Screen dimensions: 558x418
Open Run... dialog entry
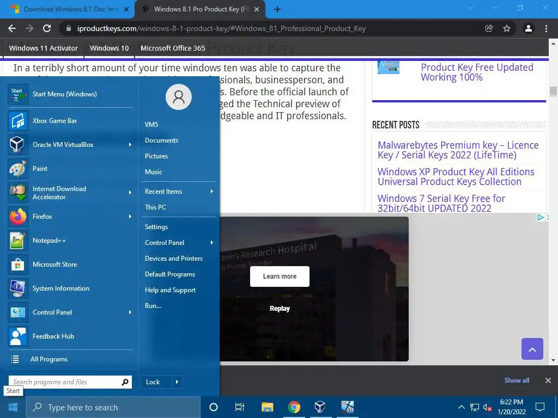tap(153, 306)
